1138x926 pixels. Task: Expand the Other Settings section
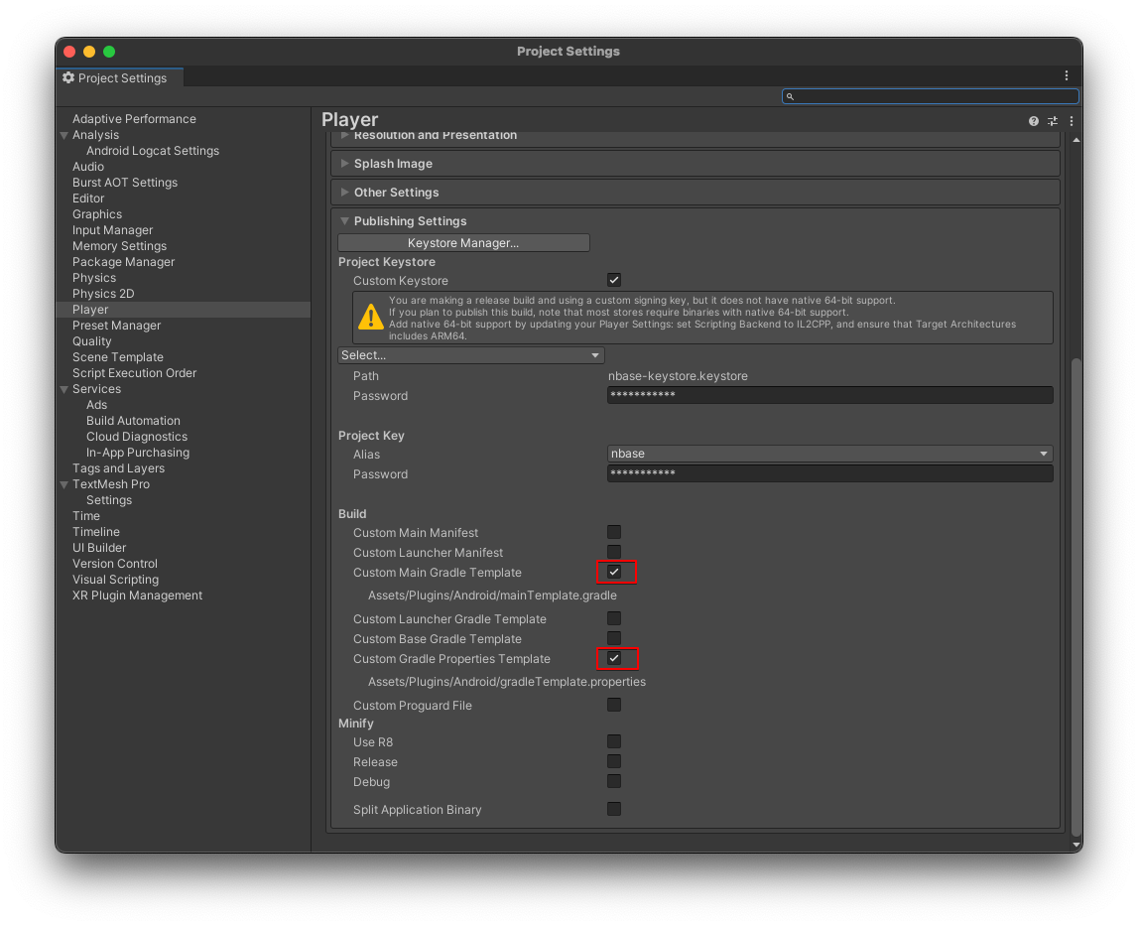tap(695, 193)
